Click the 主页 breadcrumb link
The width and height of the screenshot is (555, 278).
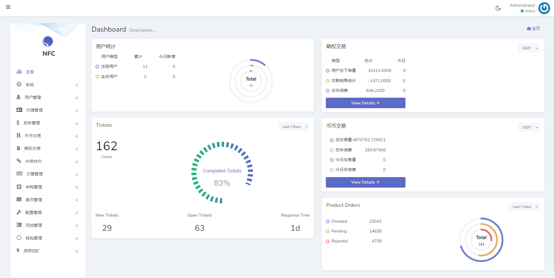click(x=534, y=28)
